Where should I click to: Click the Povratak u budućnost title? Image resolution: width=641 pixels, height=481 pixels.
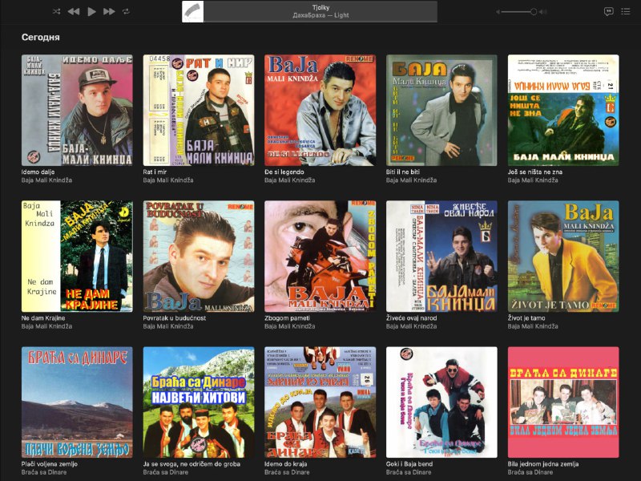point(175,317)
